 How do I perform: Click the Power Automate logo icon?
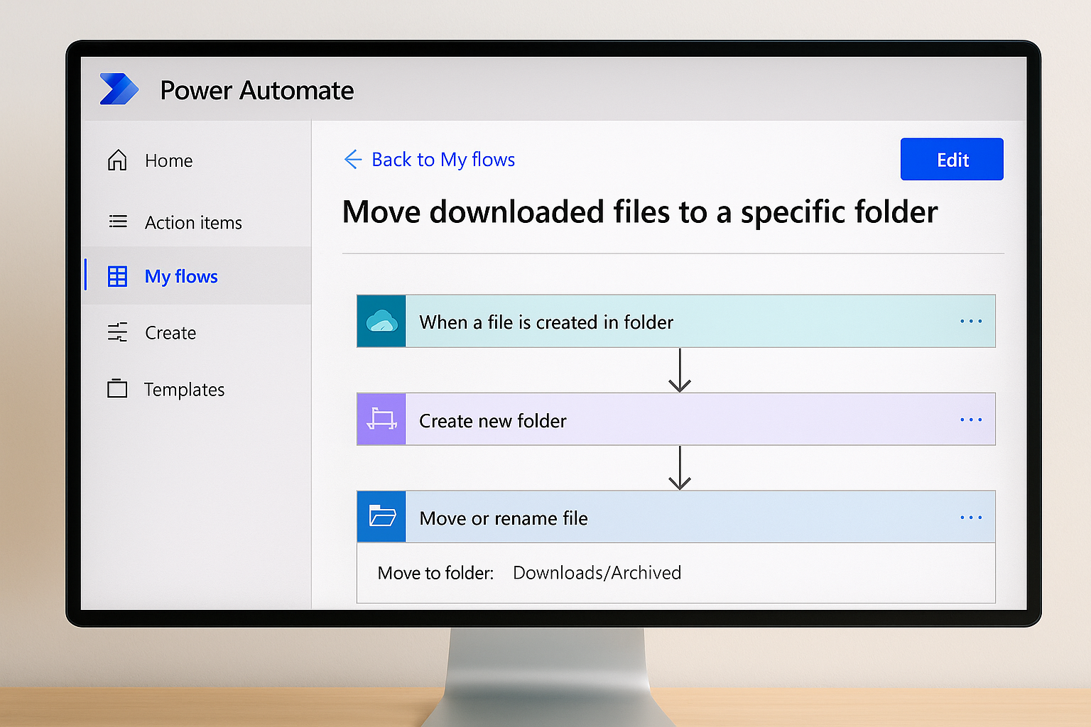tap(119, 89)
